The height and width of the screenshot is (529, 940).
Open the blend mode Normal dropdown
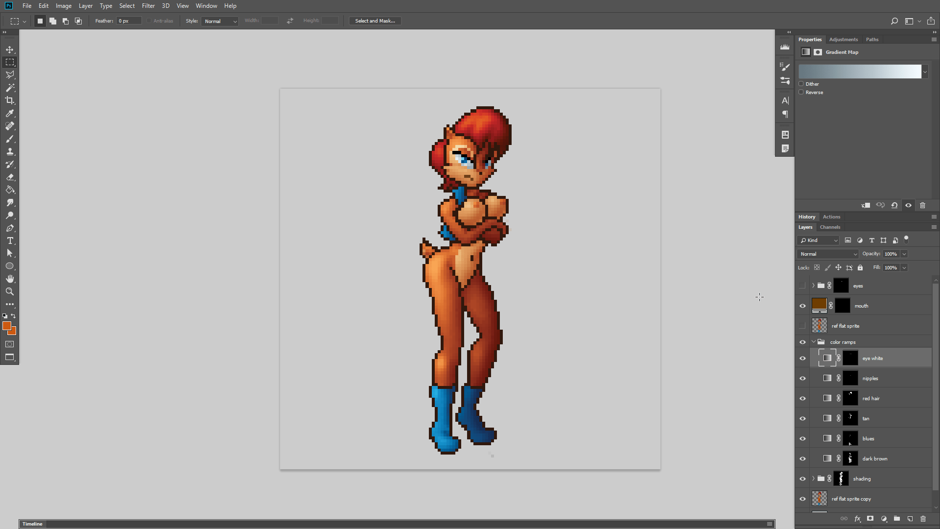click(828, 254)
